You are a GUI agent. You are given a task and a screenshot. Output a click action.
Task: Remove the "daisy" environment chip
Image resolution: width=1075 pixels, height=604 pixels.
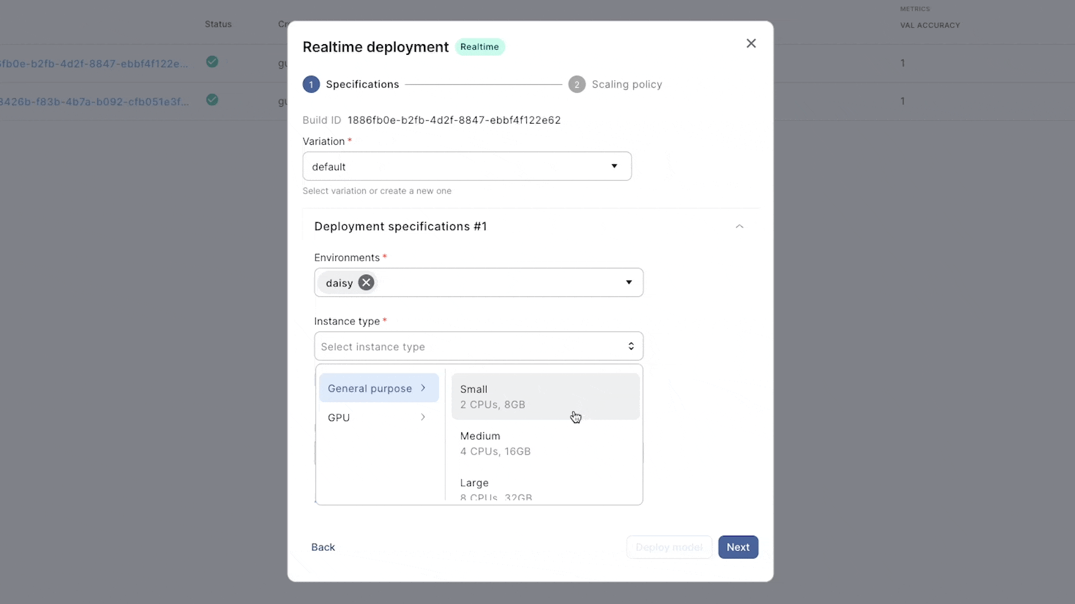coord(366,282)
